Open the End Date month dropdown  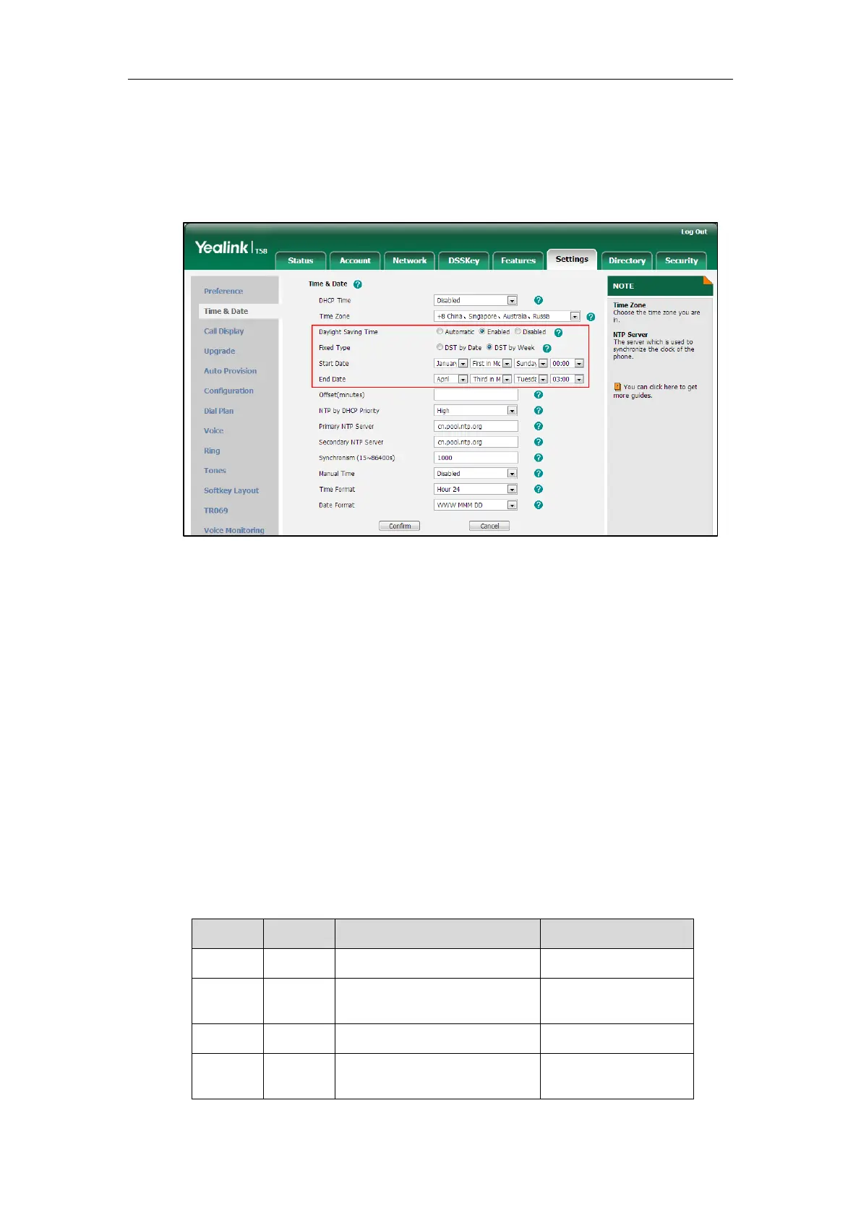pos(451,379)
